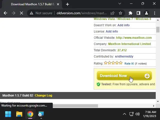Click Add info next to Doesn't Work on
The width and height of the screenshot is (160, 120).
[x=123, y=25]
